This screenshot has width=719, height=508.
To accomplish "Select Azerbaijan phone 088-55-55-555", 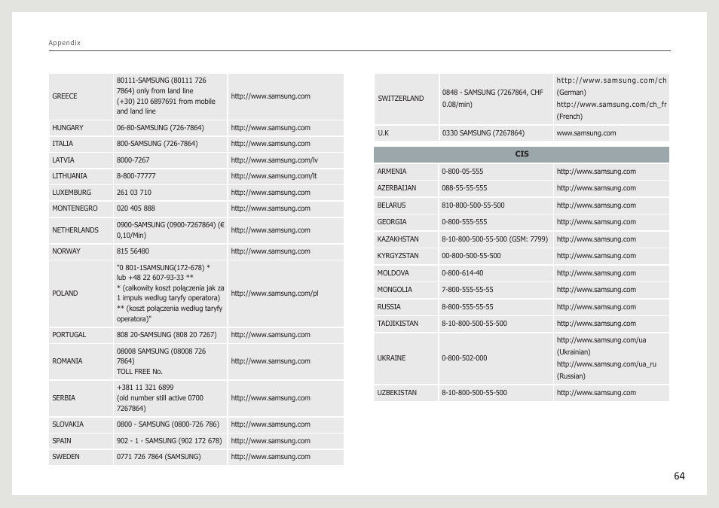I will pos(464,188).
